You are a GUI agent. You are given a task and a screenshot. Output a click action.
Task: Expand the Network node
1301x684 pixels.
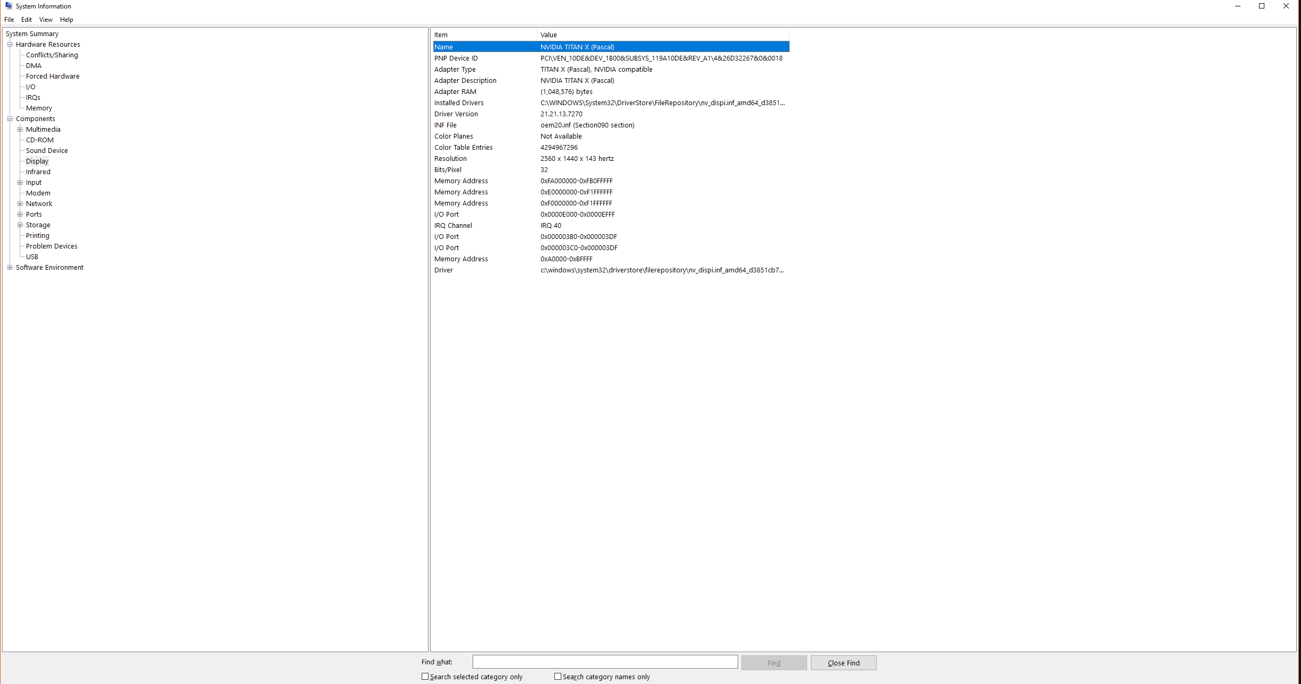point(20,204)
